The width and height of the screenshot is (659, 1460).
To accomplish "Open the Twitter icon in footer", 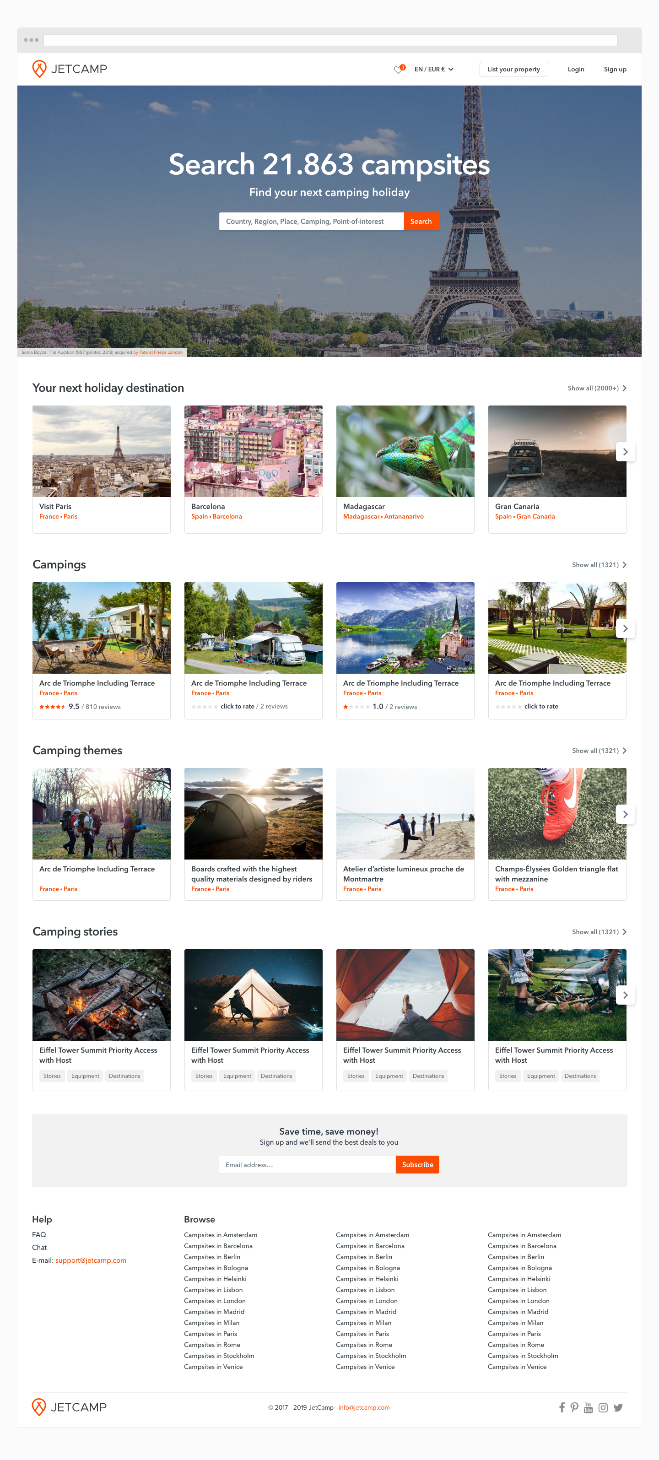I will 618,1407.
